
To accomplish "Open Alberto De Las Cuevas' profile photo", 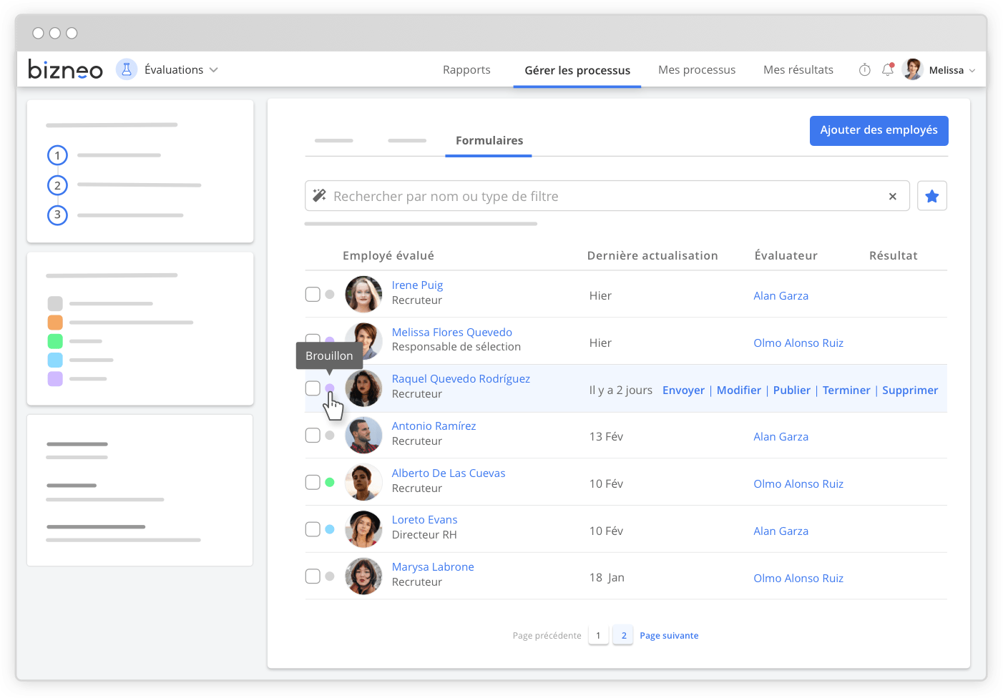I will (363, 482).
